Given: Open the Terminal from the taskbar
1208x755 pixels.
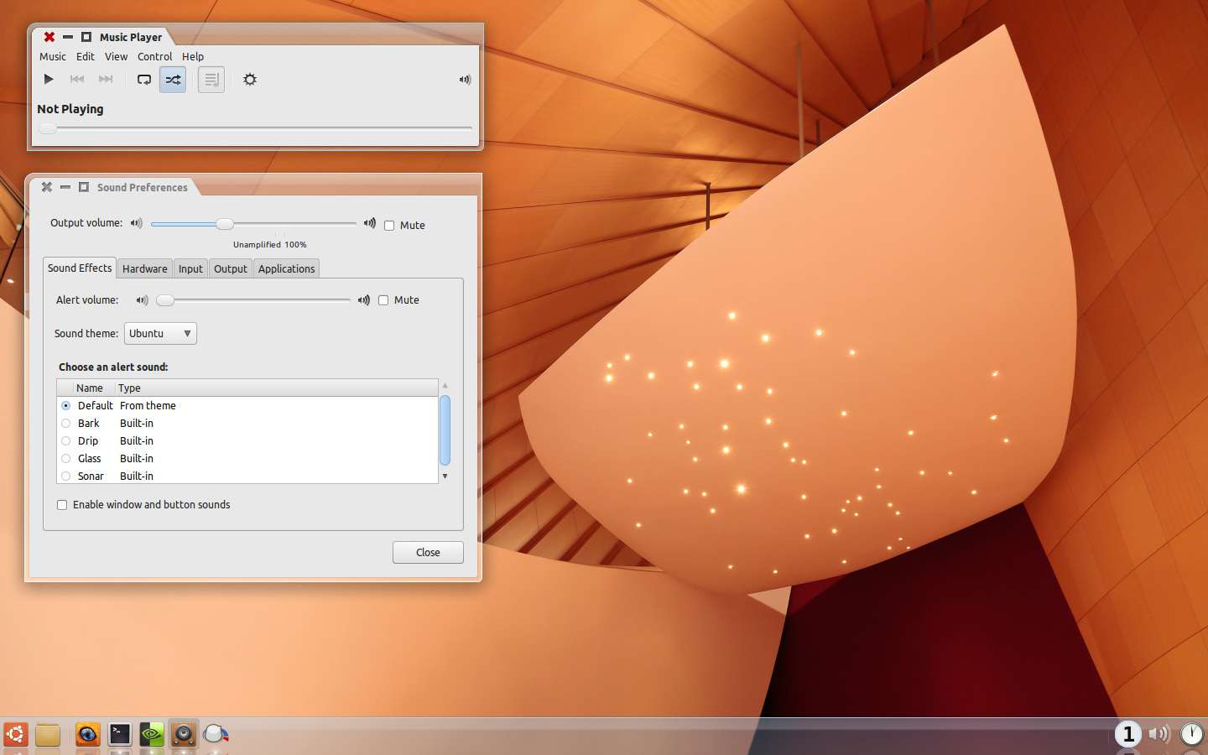Looking at the screenshot, I should pyautogui.click(x=120, y=735).
